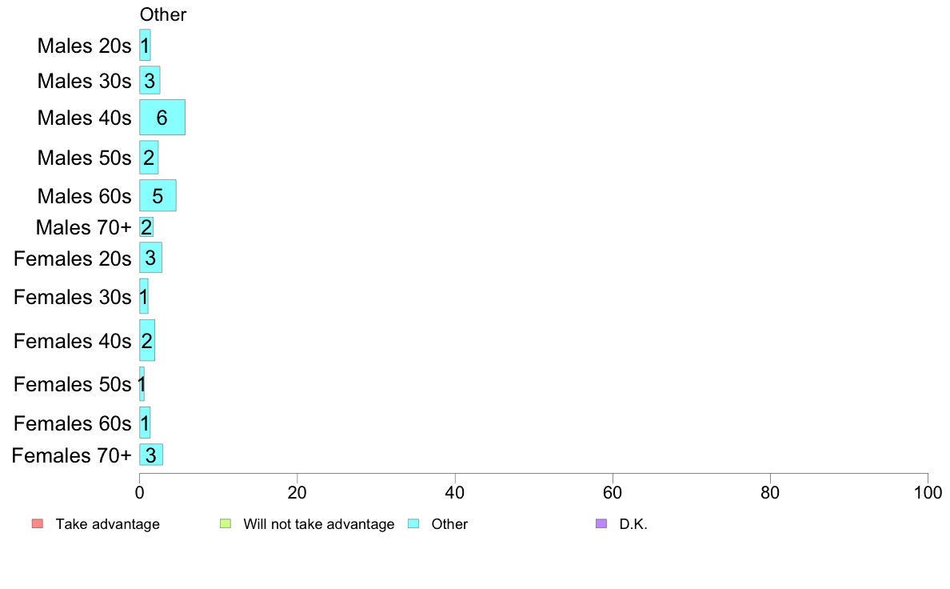Click the purple D.K. legend swatch
950x589 pixels.
[601, 523]
